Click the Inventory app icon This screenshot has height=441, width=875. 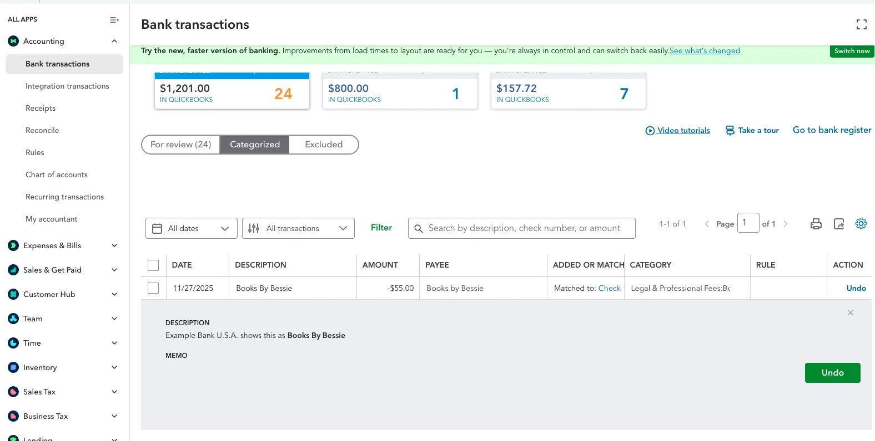14,367
